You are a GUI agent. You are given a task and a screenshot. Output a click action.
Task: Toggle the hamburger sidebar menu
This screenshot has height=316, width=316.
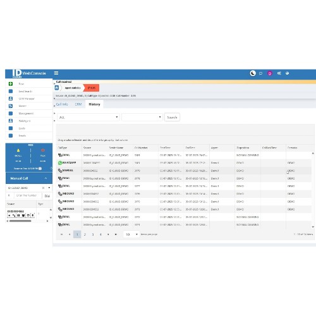(56, 73)
